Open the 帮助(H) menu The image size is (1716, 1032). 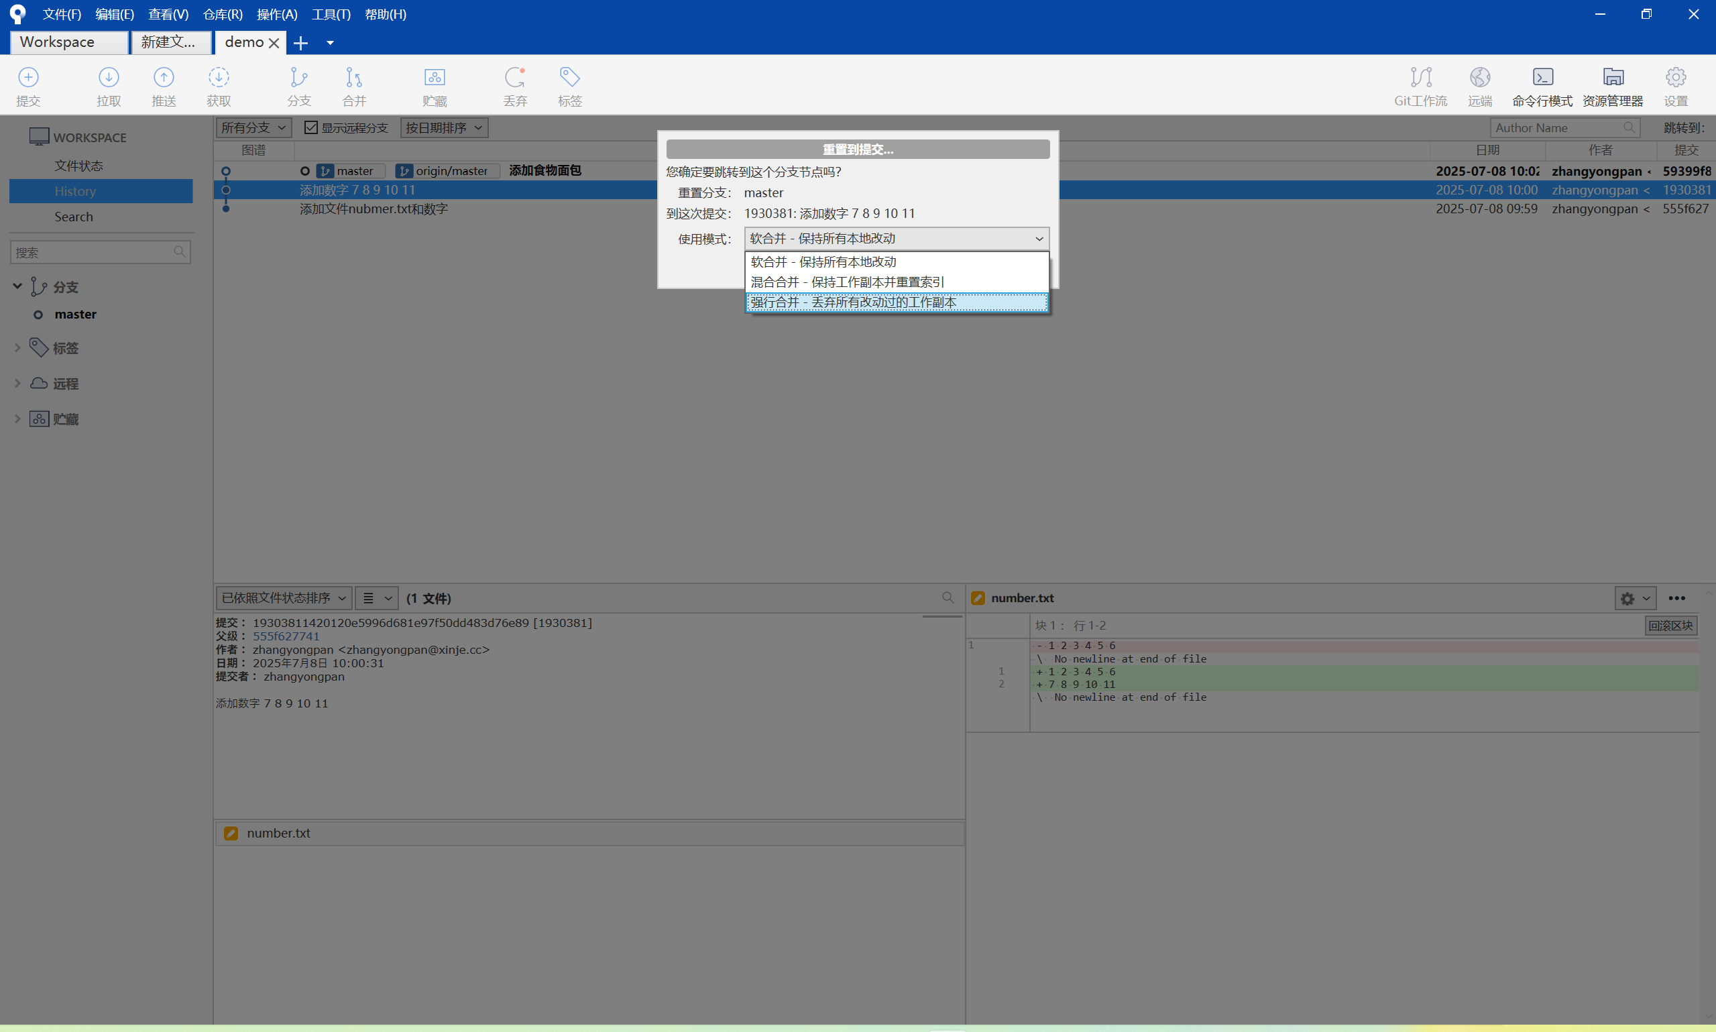click(x=385, y=14)
